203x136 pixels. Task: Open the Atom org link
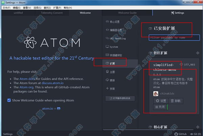[x=26, y=87]
